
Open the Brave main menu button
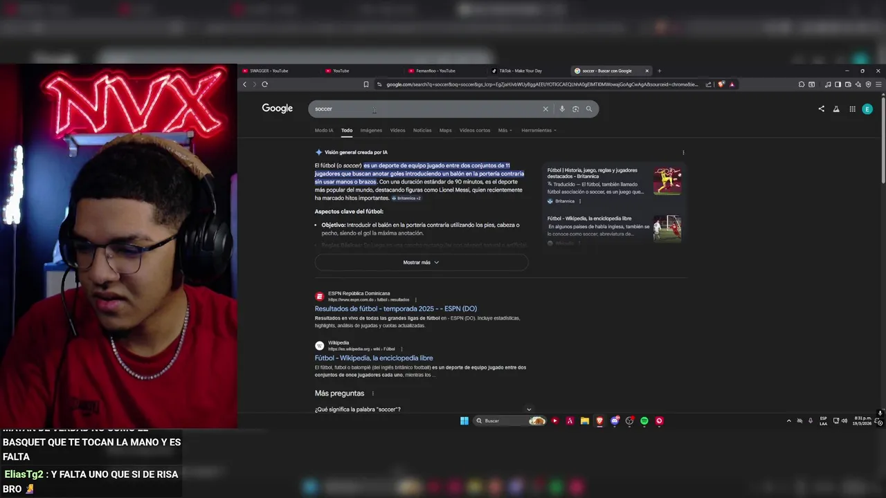(878, 84)
